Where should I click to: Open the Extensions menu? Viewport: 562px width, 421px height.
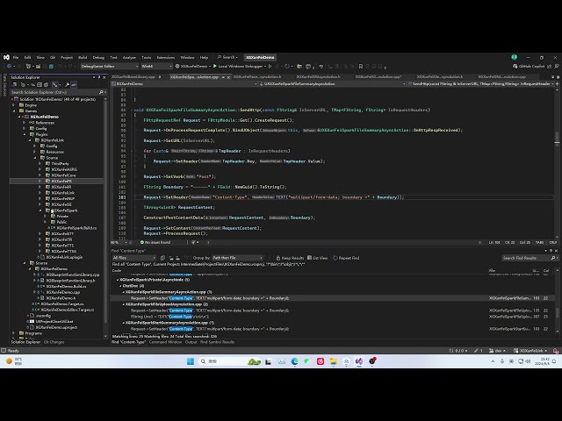pos(166,57)
